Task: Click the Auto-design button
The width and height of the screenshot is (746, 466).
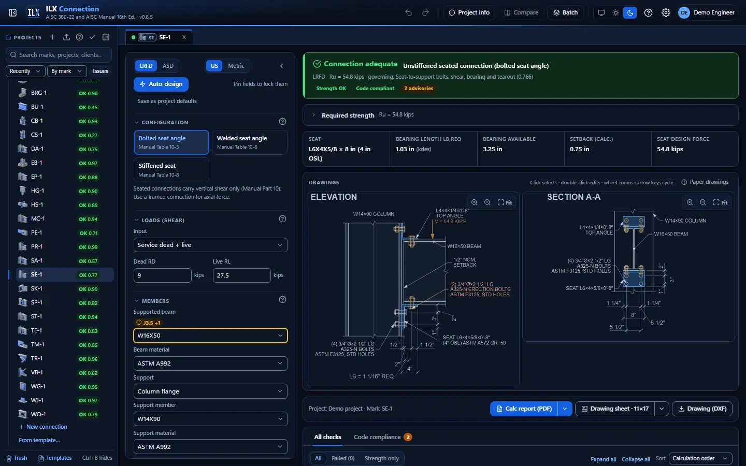Action: (161, 84)
